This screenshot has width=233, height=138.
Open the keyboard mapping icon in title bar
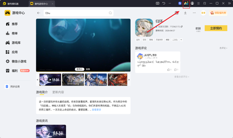(158, 3)
